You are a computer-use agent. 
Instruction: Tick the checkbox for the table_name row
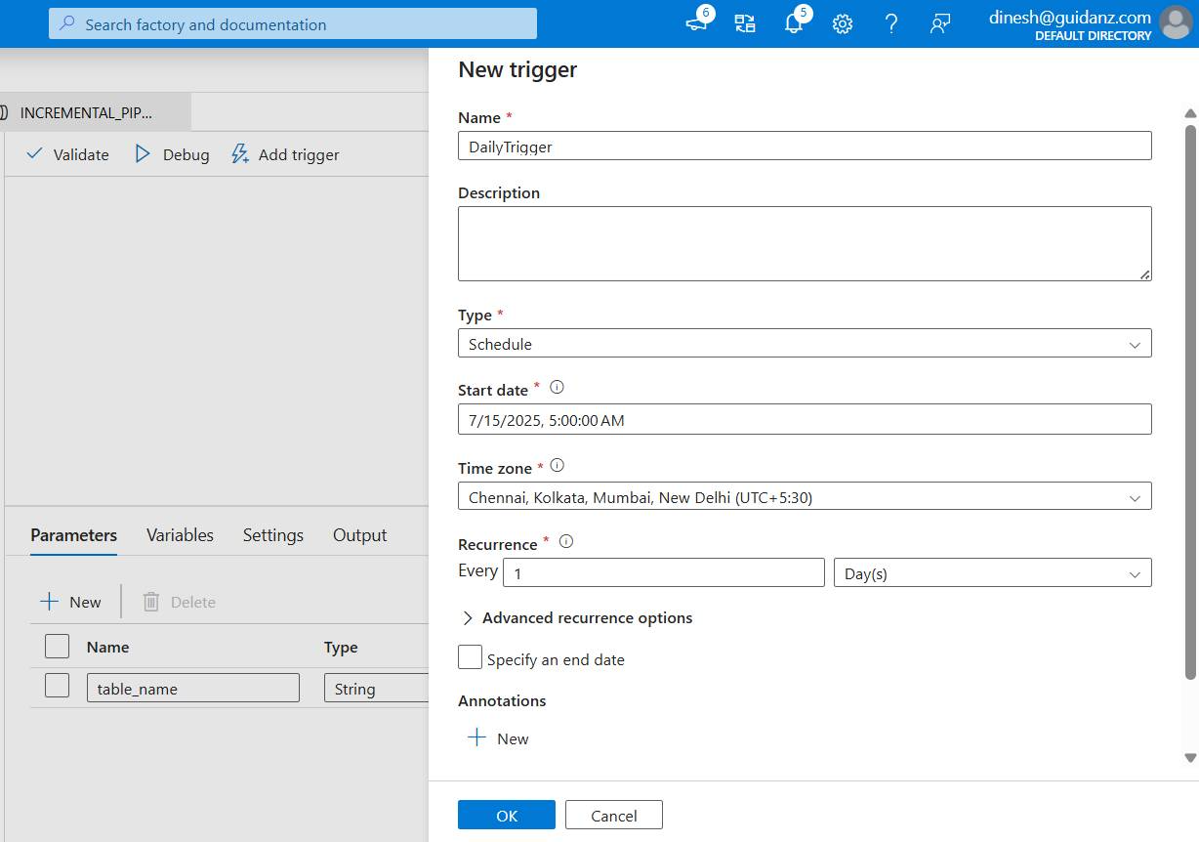58,686
